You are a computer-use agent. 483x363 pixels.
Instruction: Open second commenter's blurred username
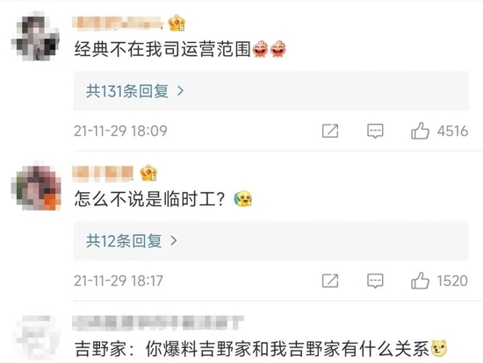tap(103, 174)
